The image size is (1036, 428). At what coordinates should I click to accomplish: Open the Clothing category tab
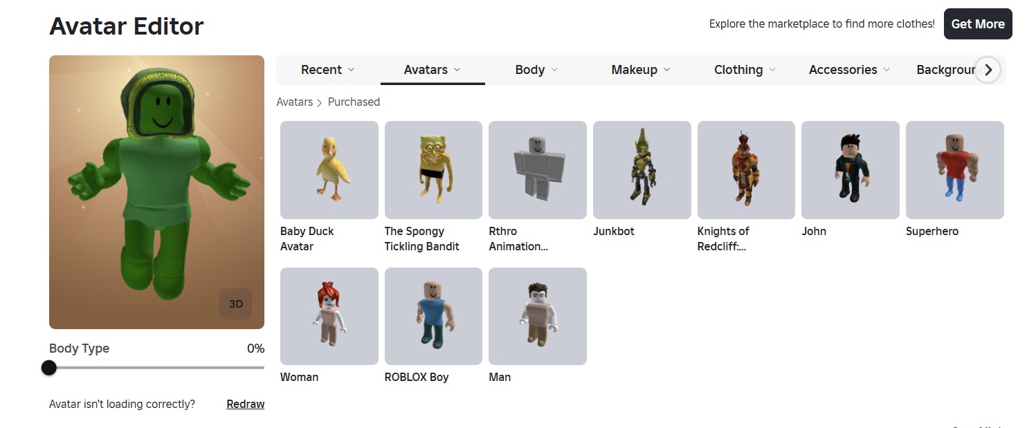coord(745,70)
